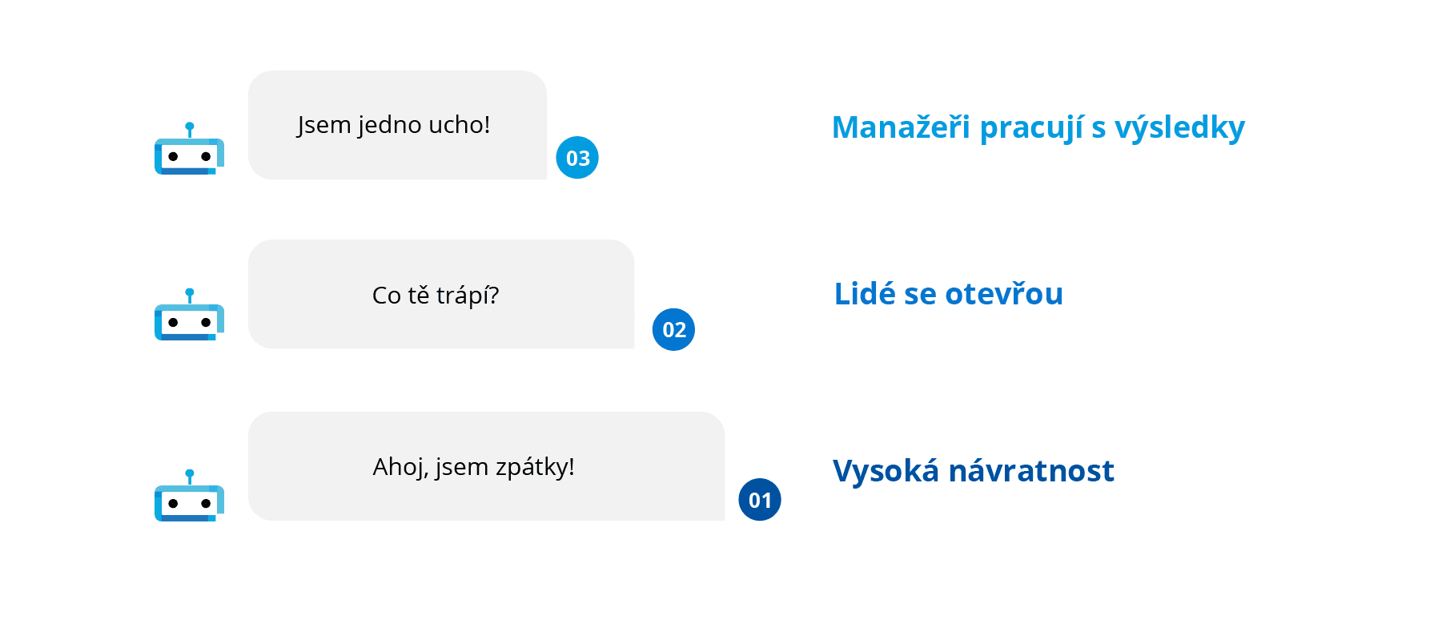
Task: Click the antenna of the bottom robot
Action: 190,474
